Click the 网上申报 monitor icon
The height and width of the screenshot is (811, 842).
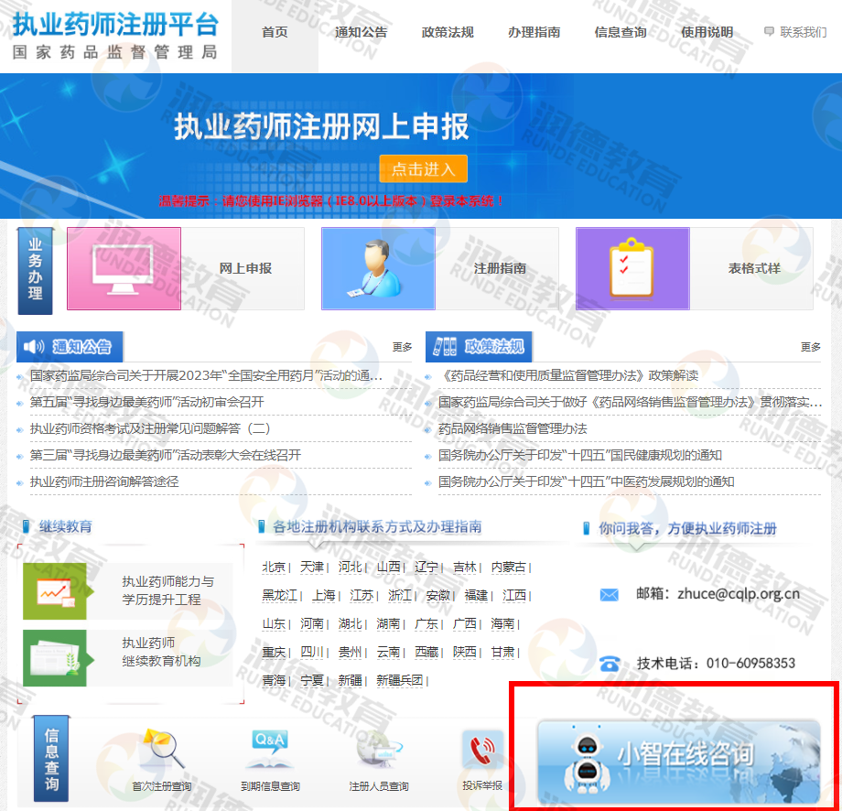point(124,268)
